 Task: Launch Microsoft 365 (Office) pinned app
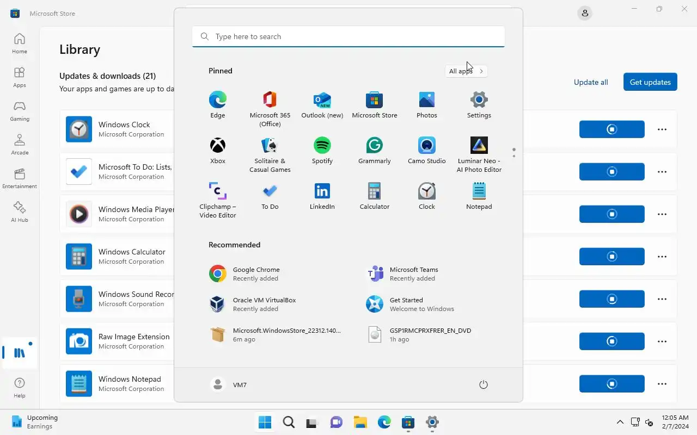(270, 109)
